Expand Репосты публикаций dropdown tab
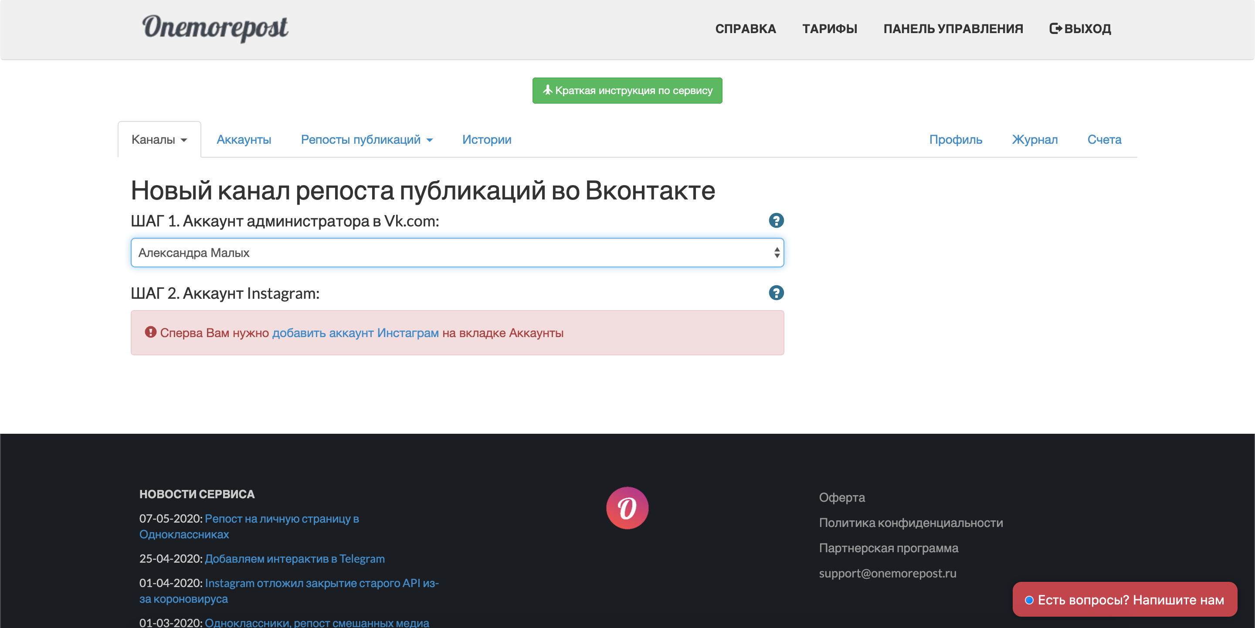The width and height of the screenshot is (1255, 628). click(366, 140)
